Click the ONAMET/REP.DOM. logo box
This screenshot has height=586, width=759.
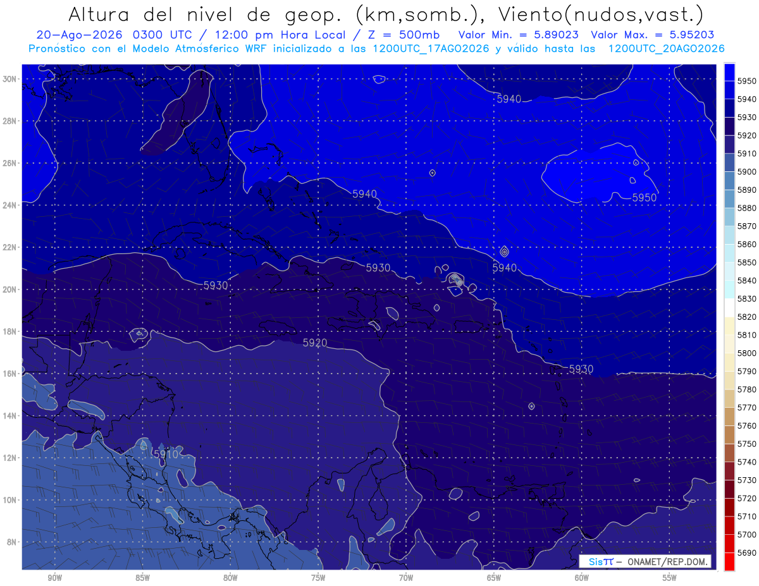(x=645, y=561)
